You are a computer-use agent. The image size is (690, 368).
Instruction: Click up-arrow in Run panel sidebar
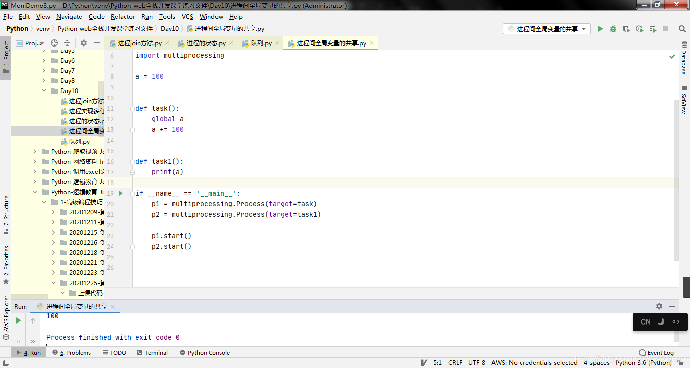pyautogui.click(x=33, y=320)
